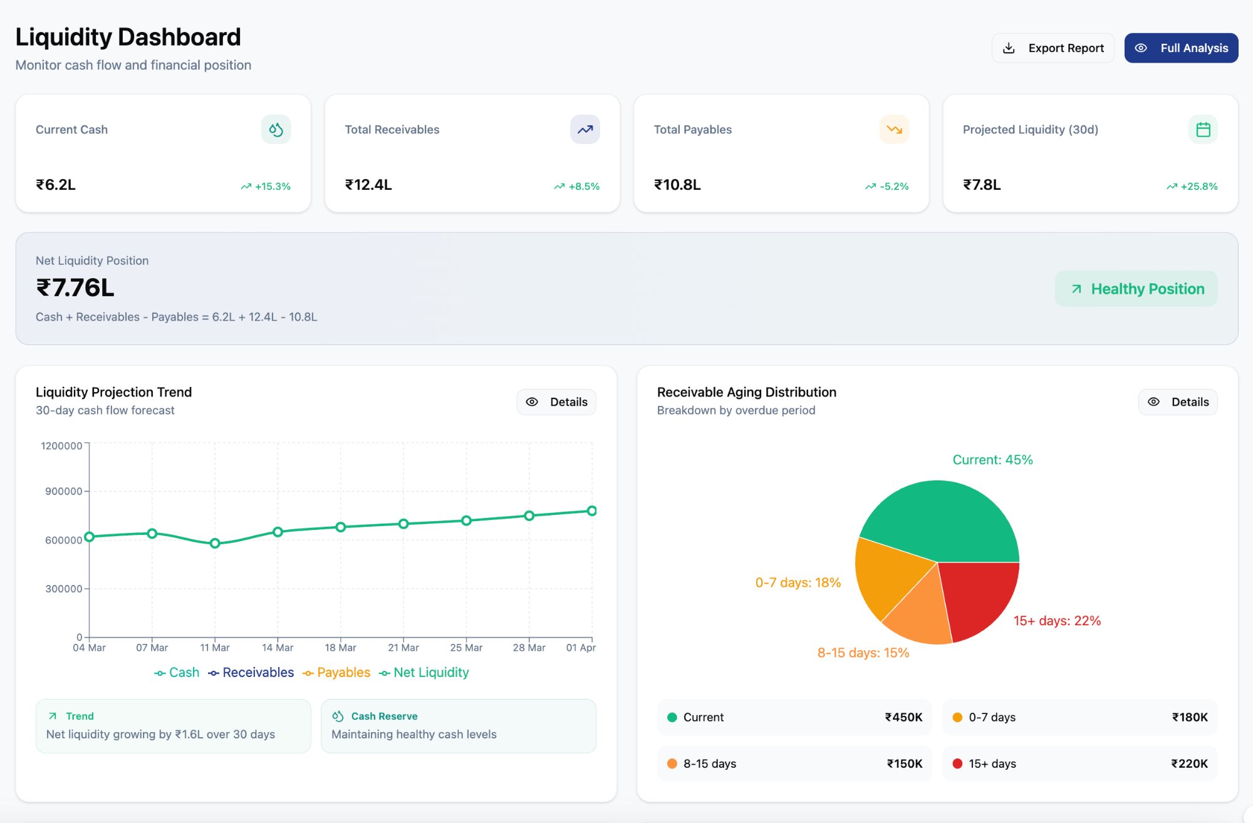Click the Healthy Position status badge

tap(1136, 289)
